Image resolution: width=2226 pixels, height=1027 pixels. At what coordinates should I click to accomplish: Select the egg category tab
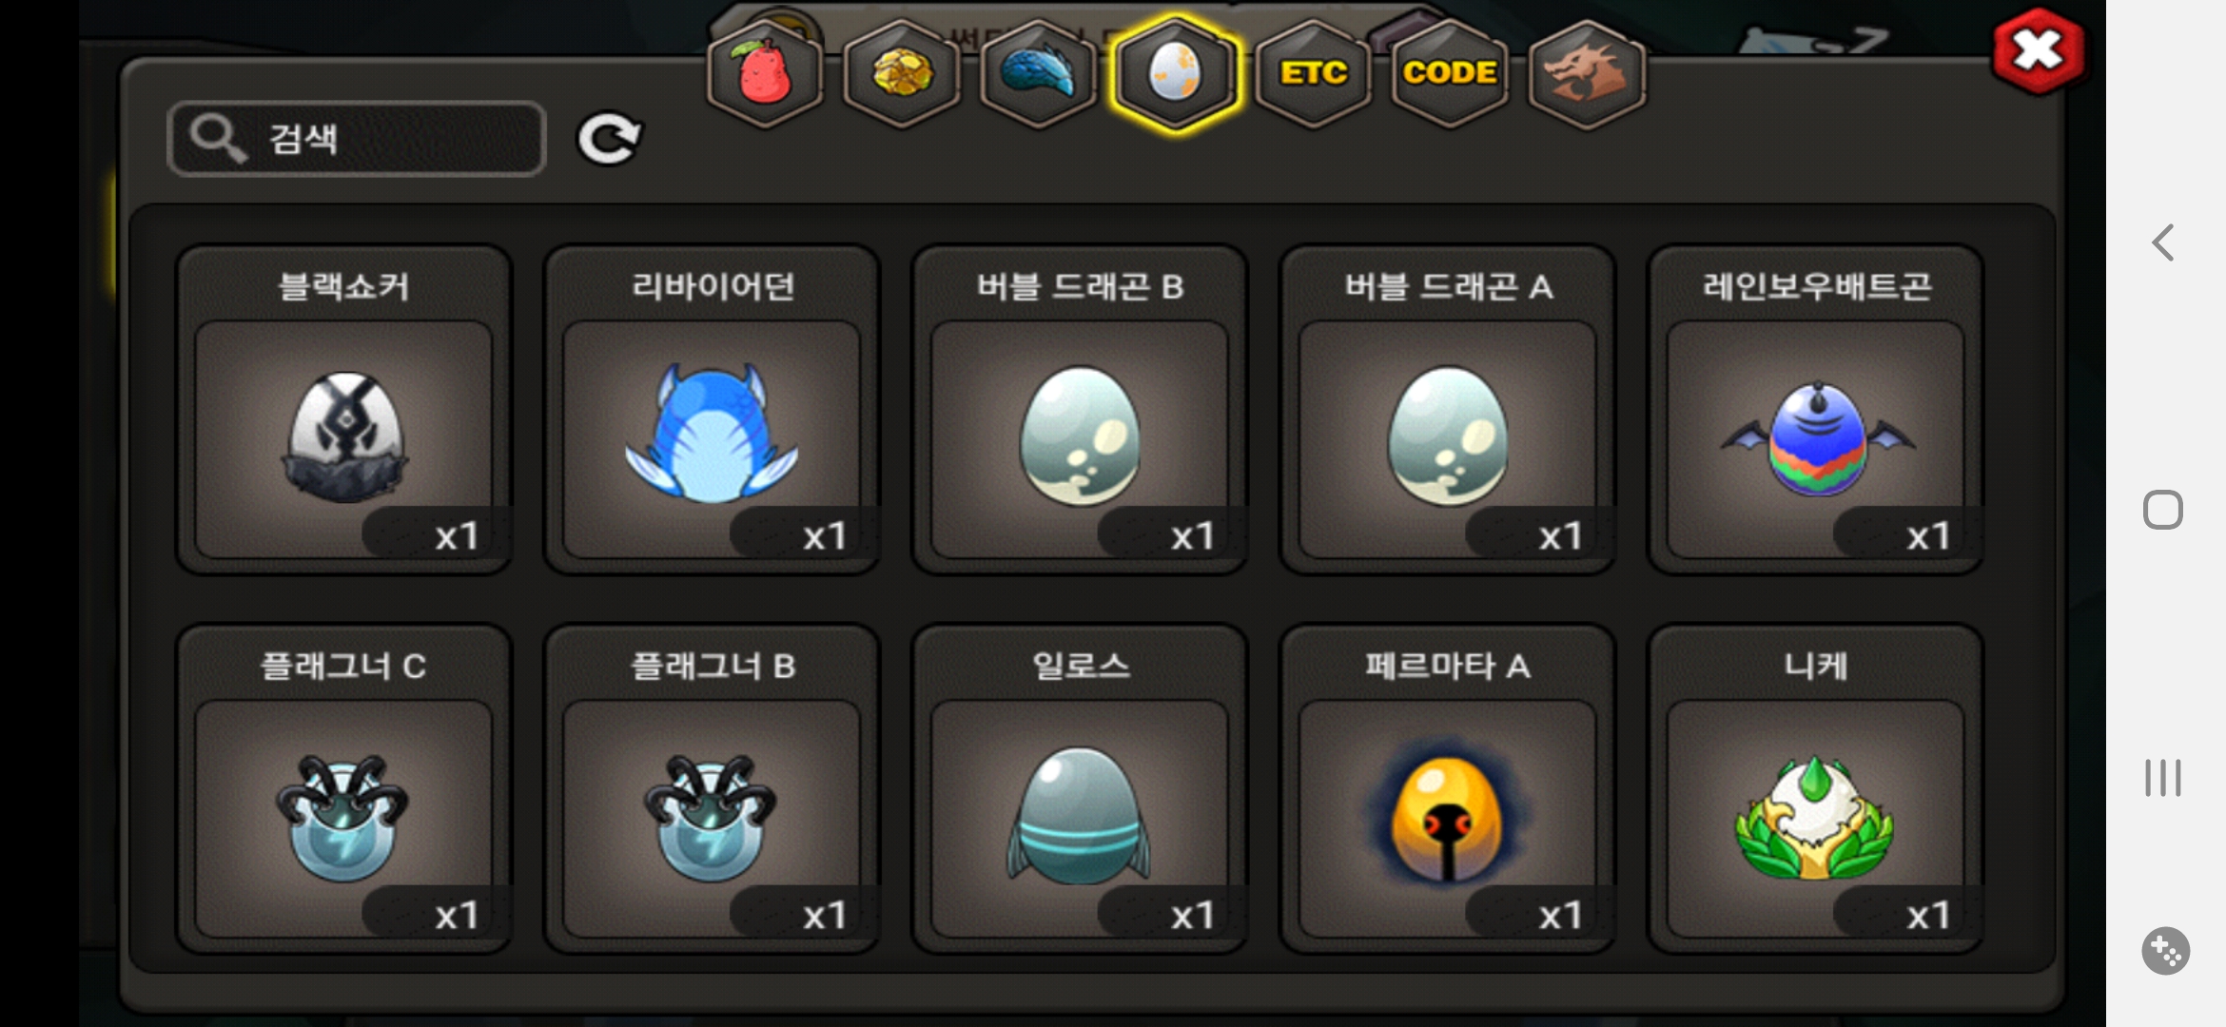[1175, 73]
